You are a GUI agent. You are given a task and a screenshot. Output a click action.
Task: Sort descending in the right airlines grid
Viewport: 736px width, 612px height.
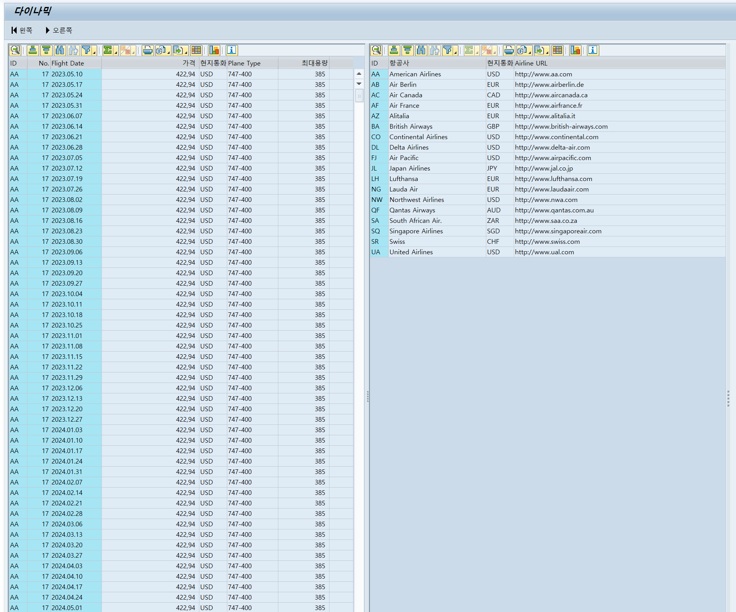click(x=408, y=50)
